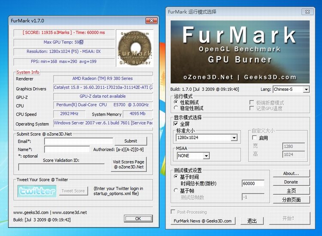Viewport: 322px width, 236px height.
Task: Click the Catalyst 15.8 graphics drivers field
Action: [103, 87]
